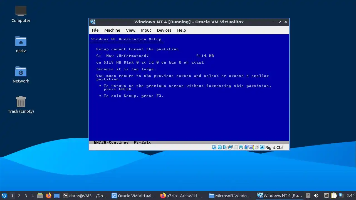Click the 'Setup cannot format the partition' line
The height and width of the screenshot is (200, 356).
[x=137, y=49]
